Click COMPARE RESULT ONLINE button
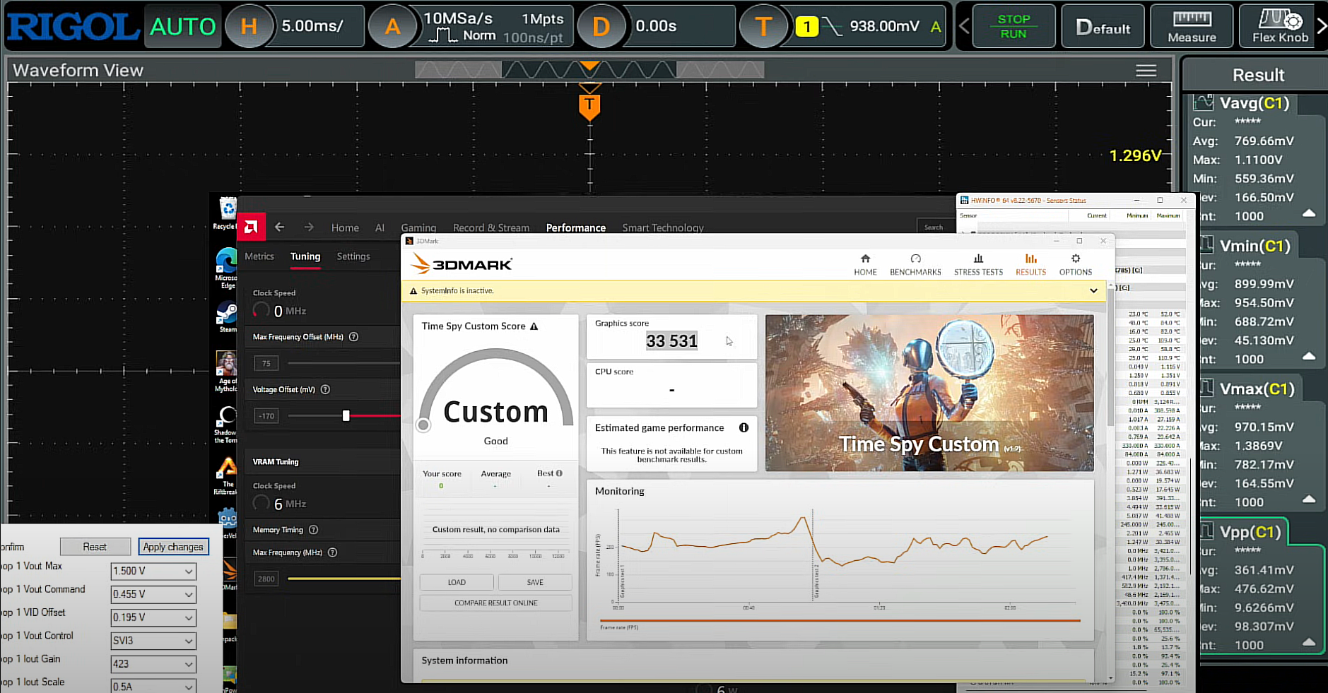Screen dimensions: 1328x693 pos(496,603)
